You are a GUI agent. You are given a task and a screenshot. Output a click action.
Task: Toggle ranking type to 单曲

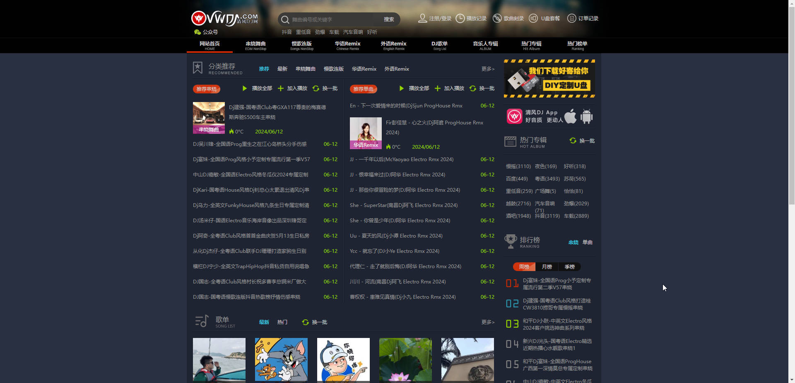pos(587,243)
